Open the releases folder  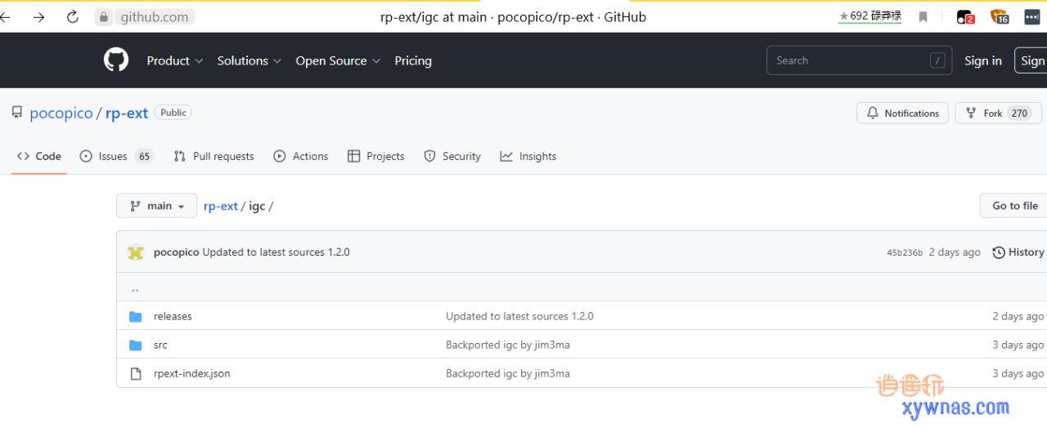(173, 316)
